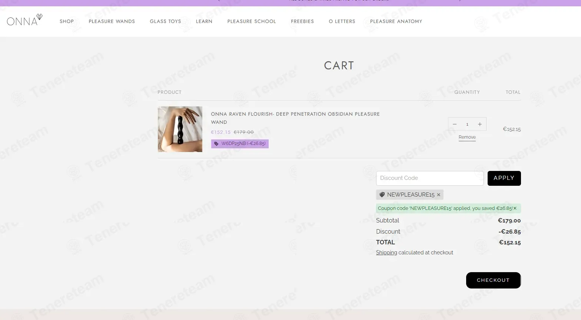This screenshot has width=581, height=320.
Task: Remove the Raven Flourish wand from cart
Action: pyautogui.click(x=467, y=137)
